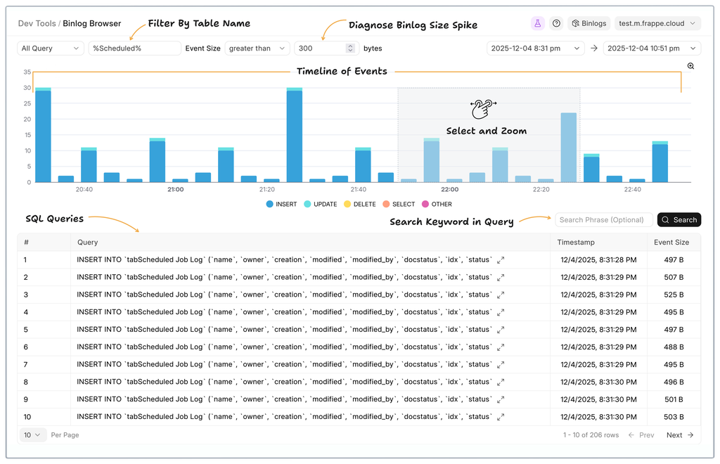Viewport: 720px width, 464px height.
Task: Click the event size stepper arrows
Action: coord(351,49)
